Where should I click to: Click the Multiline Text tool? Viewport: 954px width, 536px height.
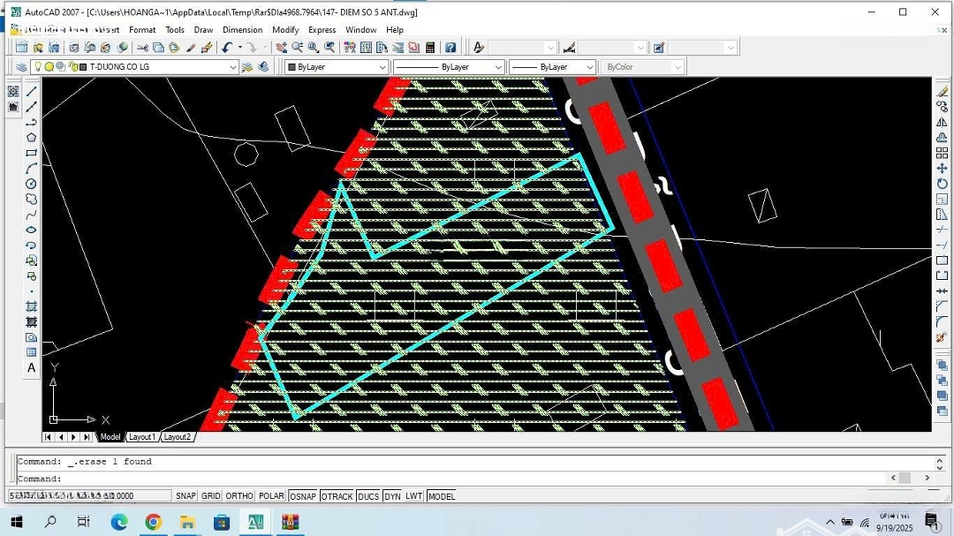pyautogui.click(x=32, y=368)
